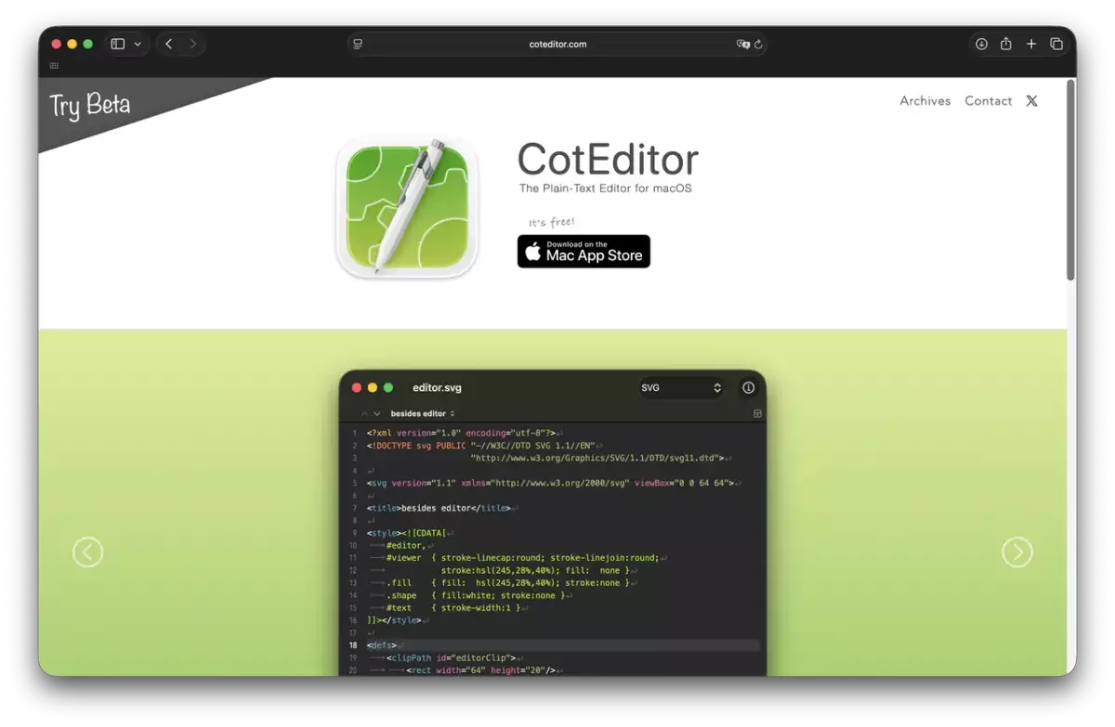
Task: Click the Safari downloads icon
Action: [x=981, y=44]
